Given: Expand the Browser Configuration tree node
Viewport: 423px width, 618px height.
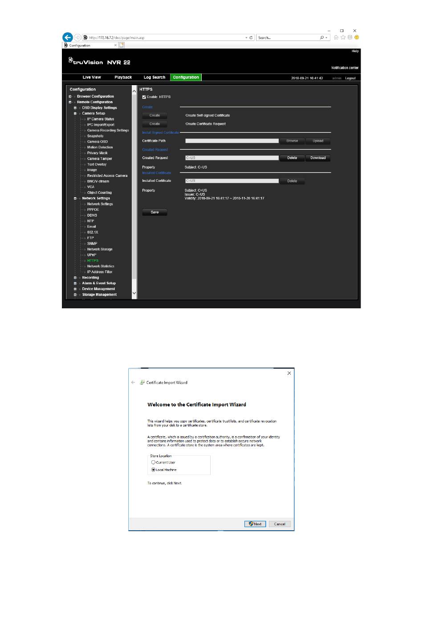Looking at the screenshot, I should pos(70,96).
